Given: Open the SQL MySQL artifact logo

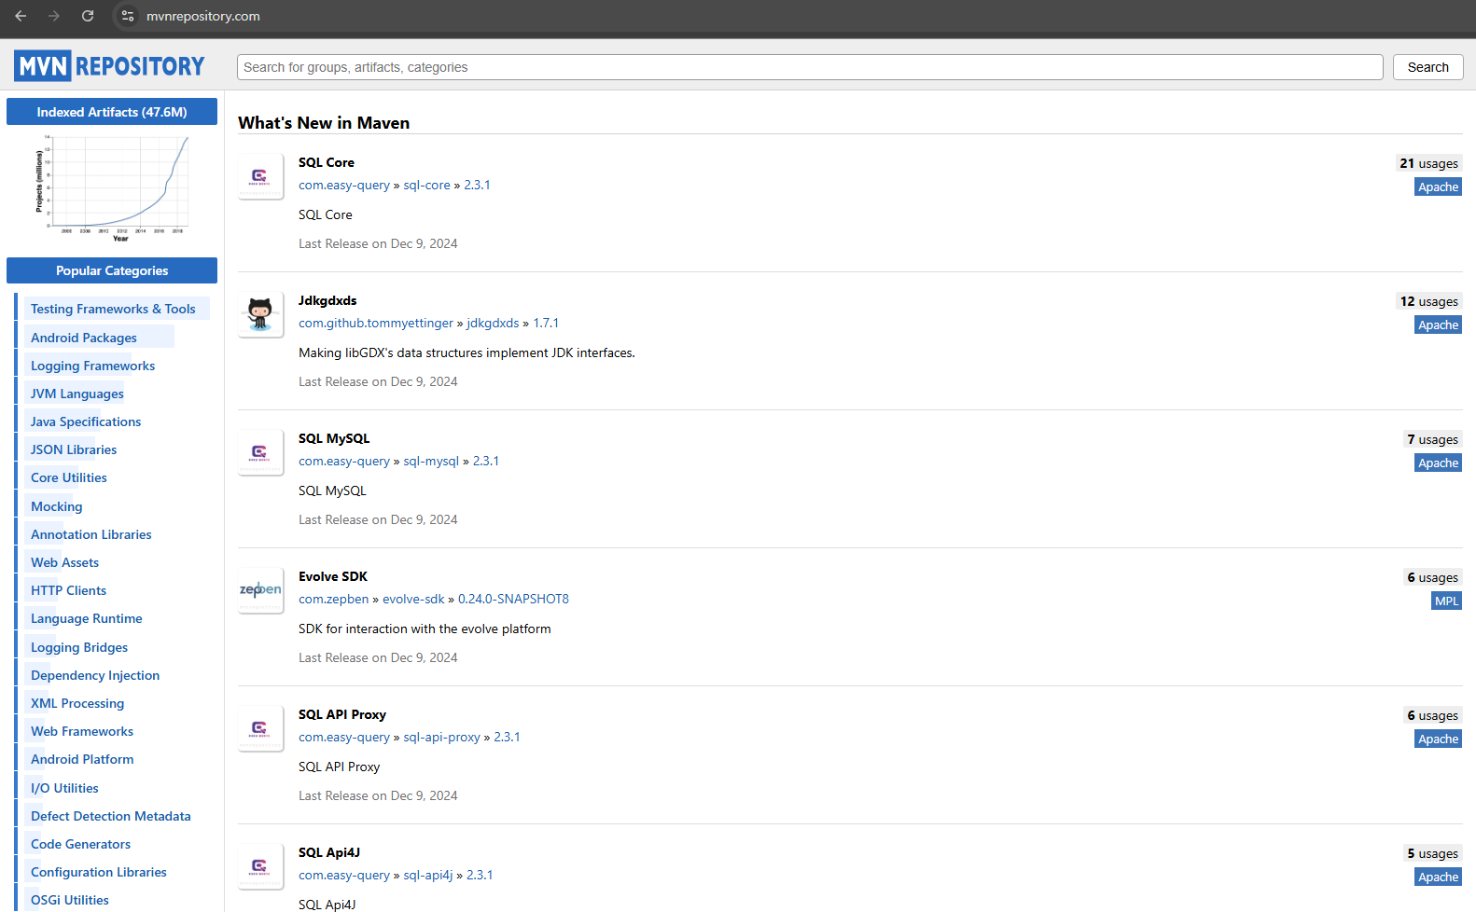Looking at the screenshot, I should (260, 452).
